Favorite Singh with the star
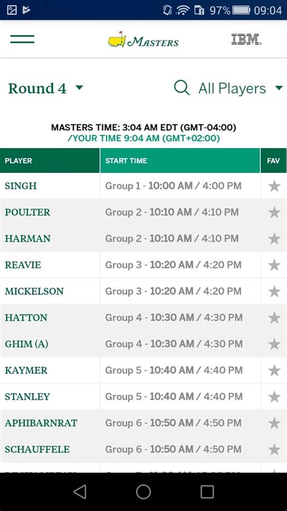The image size is (287, 511). [x=274, y=186]
